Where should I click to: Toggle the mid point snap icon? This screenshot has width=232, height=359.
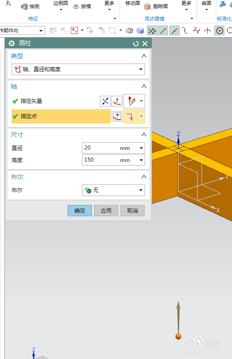(x=174, y=30)
